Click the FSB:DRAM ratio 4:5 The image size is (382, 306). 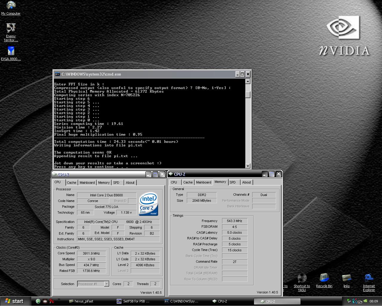pos(235,227)
